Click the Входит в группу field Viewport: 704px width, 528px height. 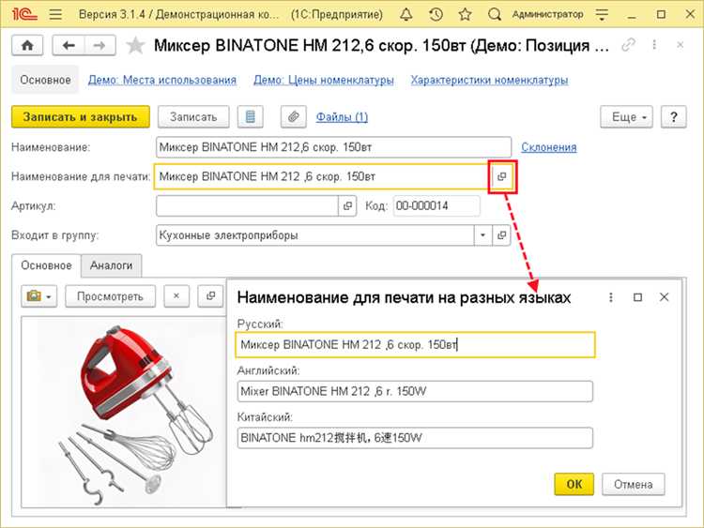[314, 235]
